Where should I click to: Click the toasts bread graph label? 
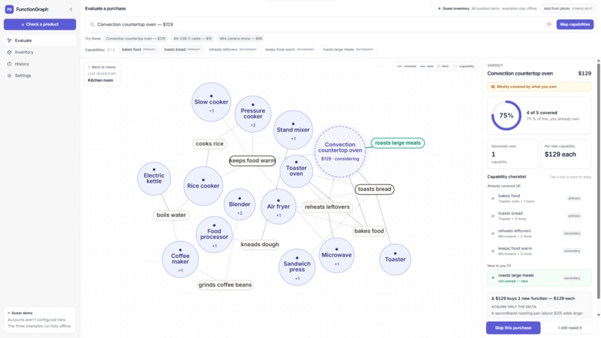(x=374, y=189)
